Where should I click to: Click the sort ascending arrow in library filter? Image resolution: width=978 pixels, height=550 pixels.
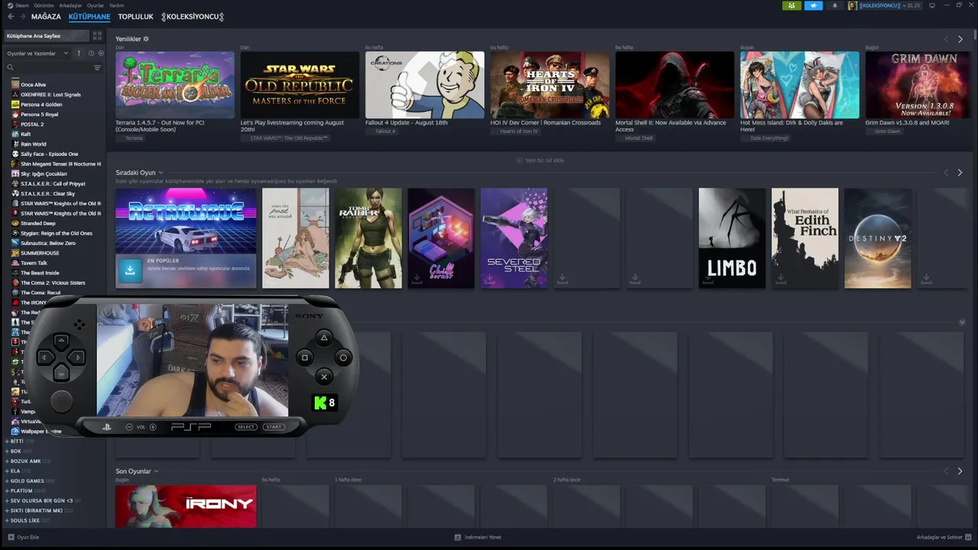(79, 53)
